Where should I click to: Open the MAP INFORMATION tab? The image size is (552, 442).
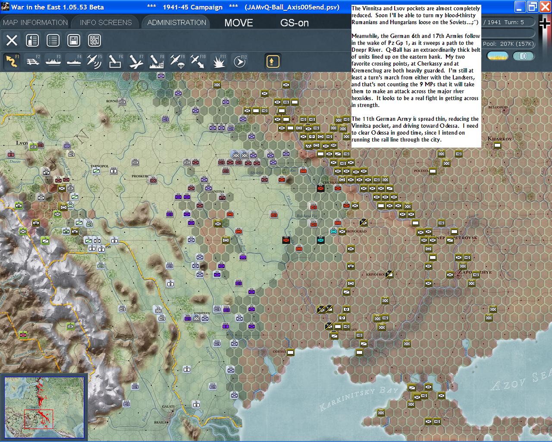(35, 22)
